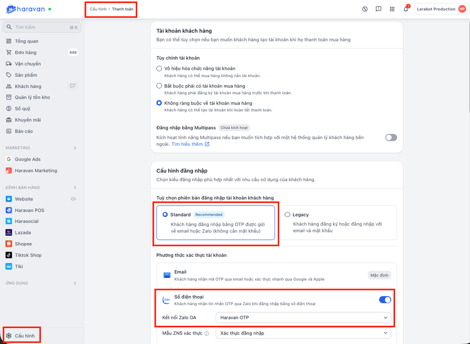Screen dimensions: 470x344
Task: Open the apps grid icon
Action: pyautogui.click(x=392, y=9)
